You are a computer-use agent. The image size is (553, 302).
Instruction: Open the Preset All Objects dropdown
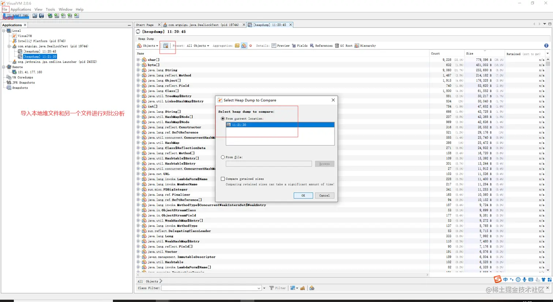click(198, 46)
